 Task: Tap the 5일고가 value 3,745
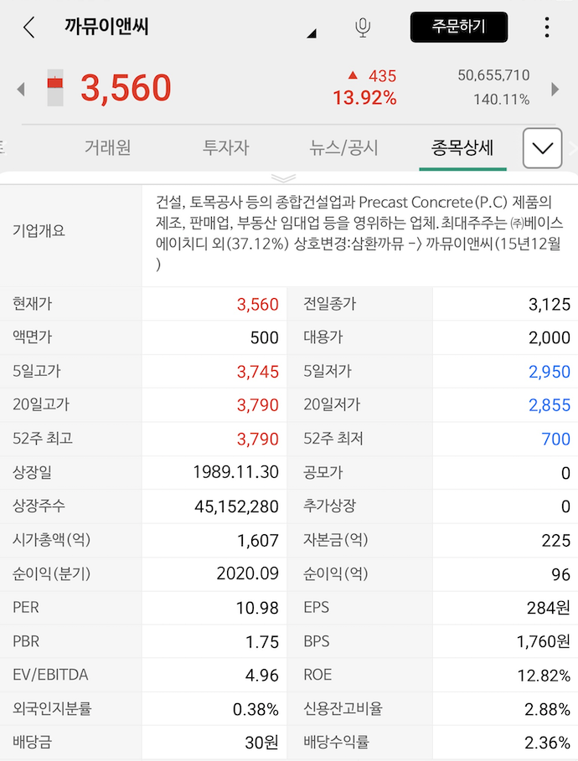pos(257,372)
